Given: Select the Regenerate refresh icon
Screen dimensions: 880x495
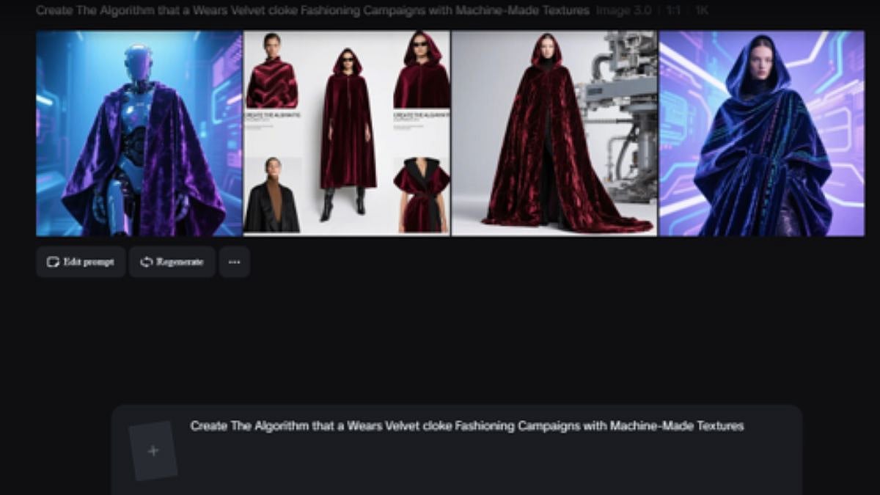Looking at the screenshot, I should [146, 262].
